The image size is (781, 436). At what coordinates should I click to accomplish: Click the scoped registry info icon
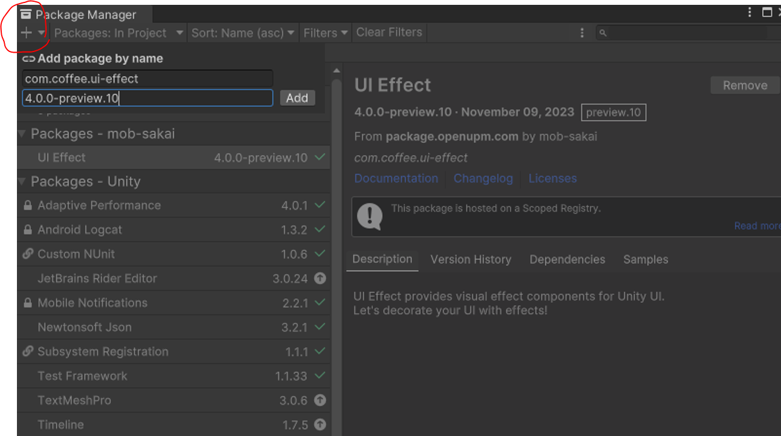(x=370, y=216)
